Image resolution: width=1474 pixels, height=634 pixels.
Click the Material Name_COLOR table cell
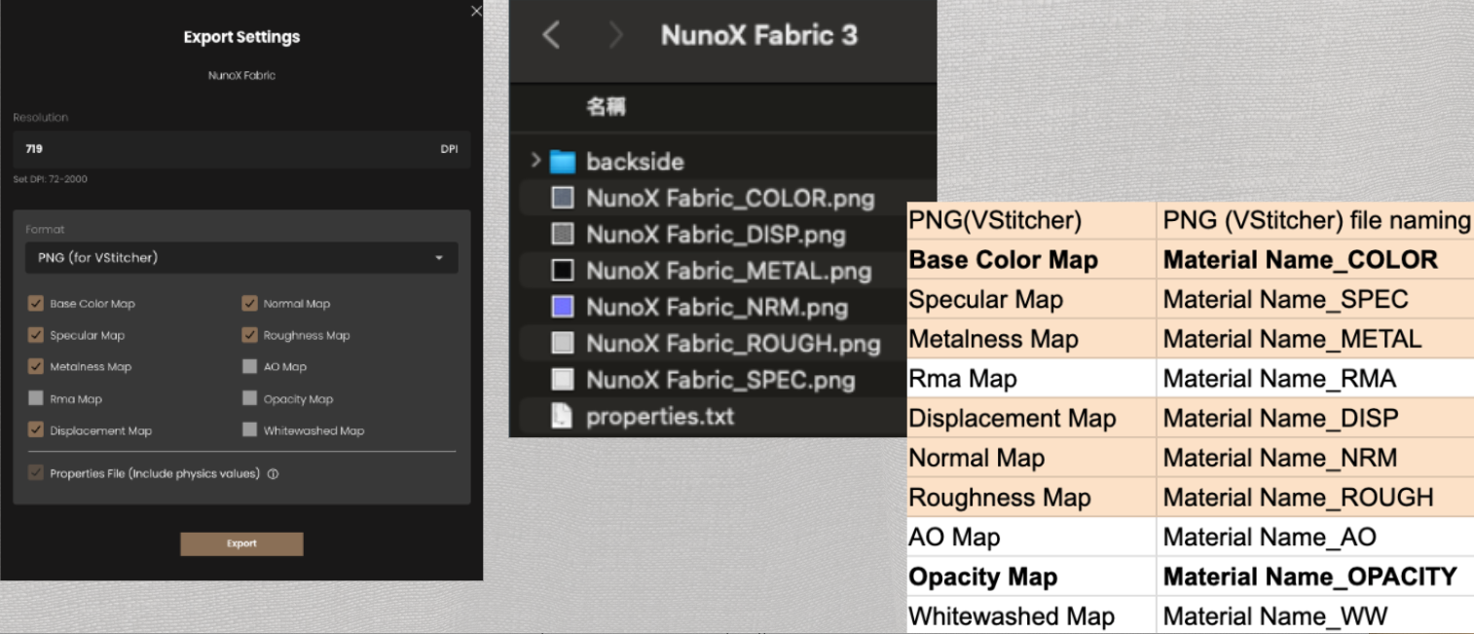click(1315, 260)
